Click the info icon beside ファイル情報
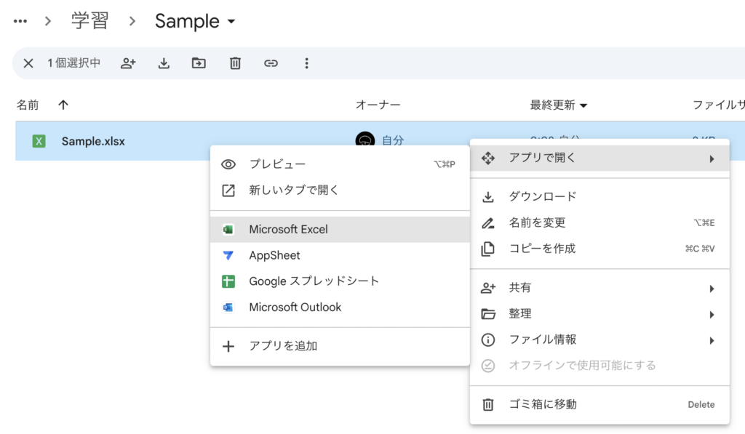Viewport: 745px width, 434px height. [x=488, y=340]
